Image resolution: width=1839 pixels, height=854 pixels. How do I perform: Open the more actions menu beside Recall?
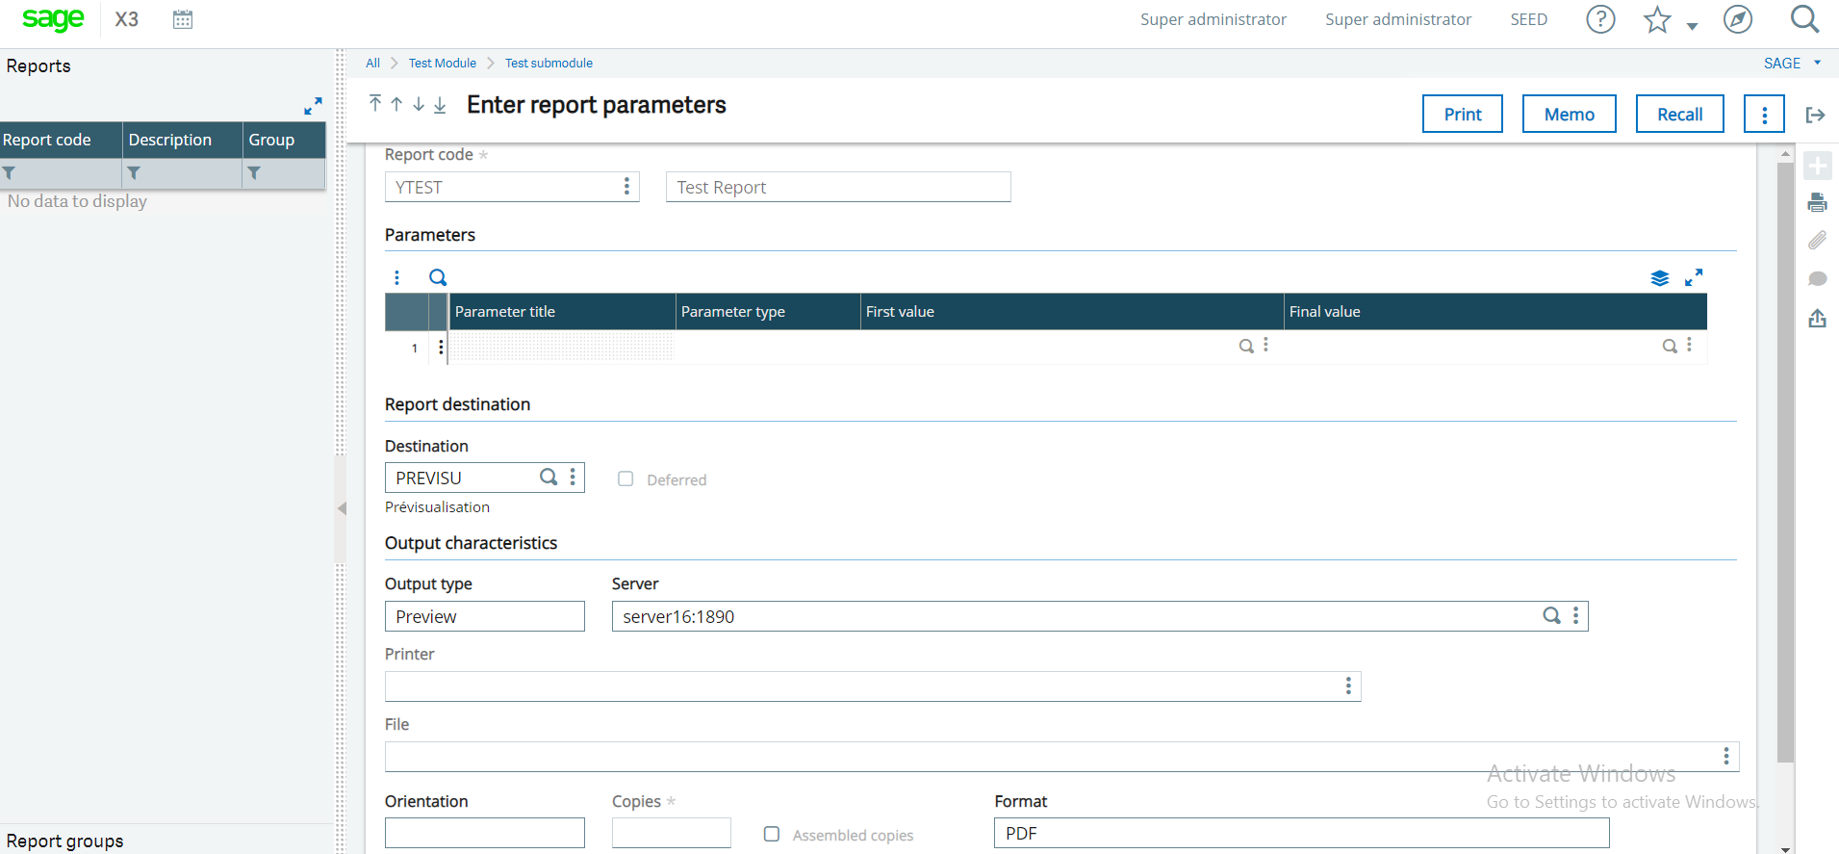click(x=1764, y=114)
